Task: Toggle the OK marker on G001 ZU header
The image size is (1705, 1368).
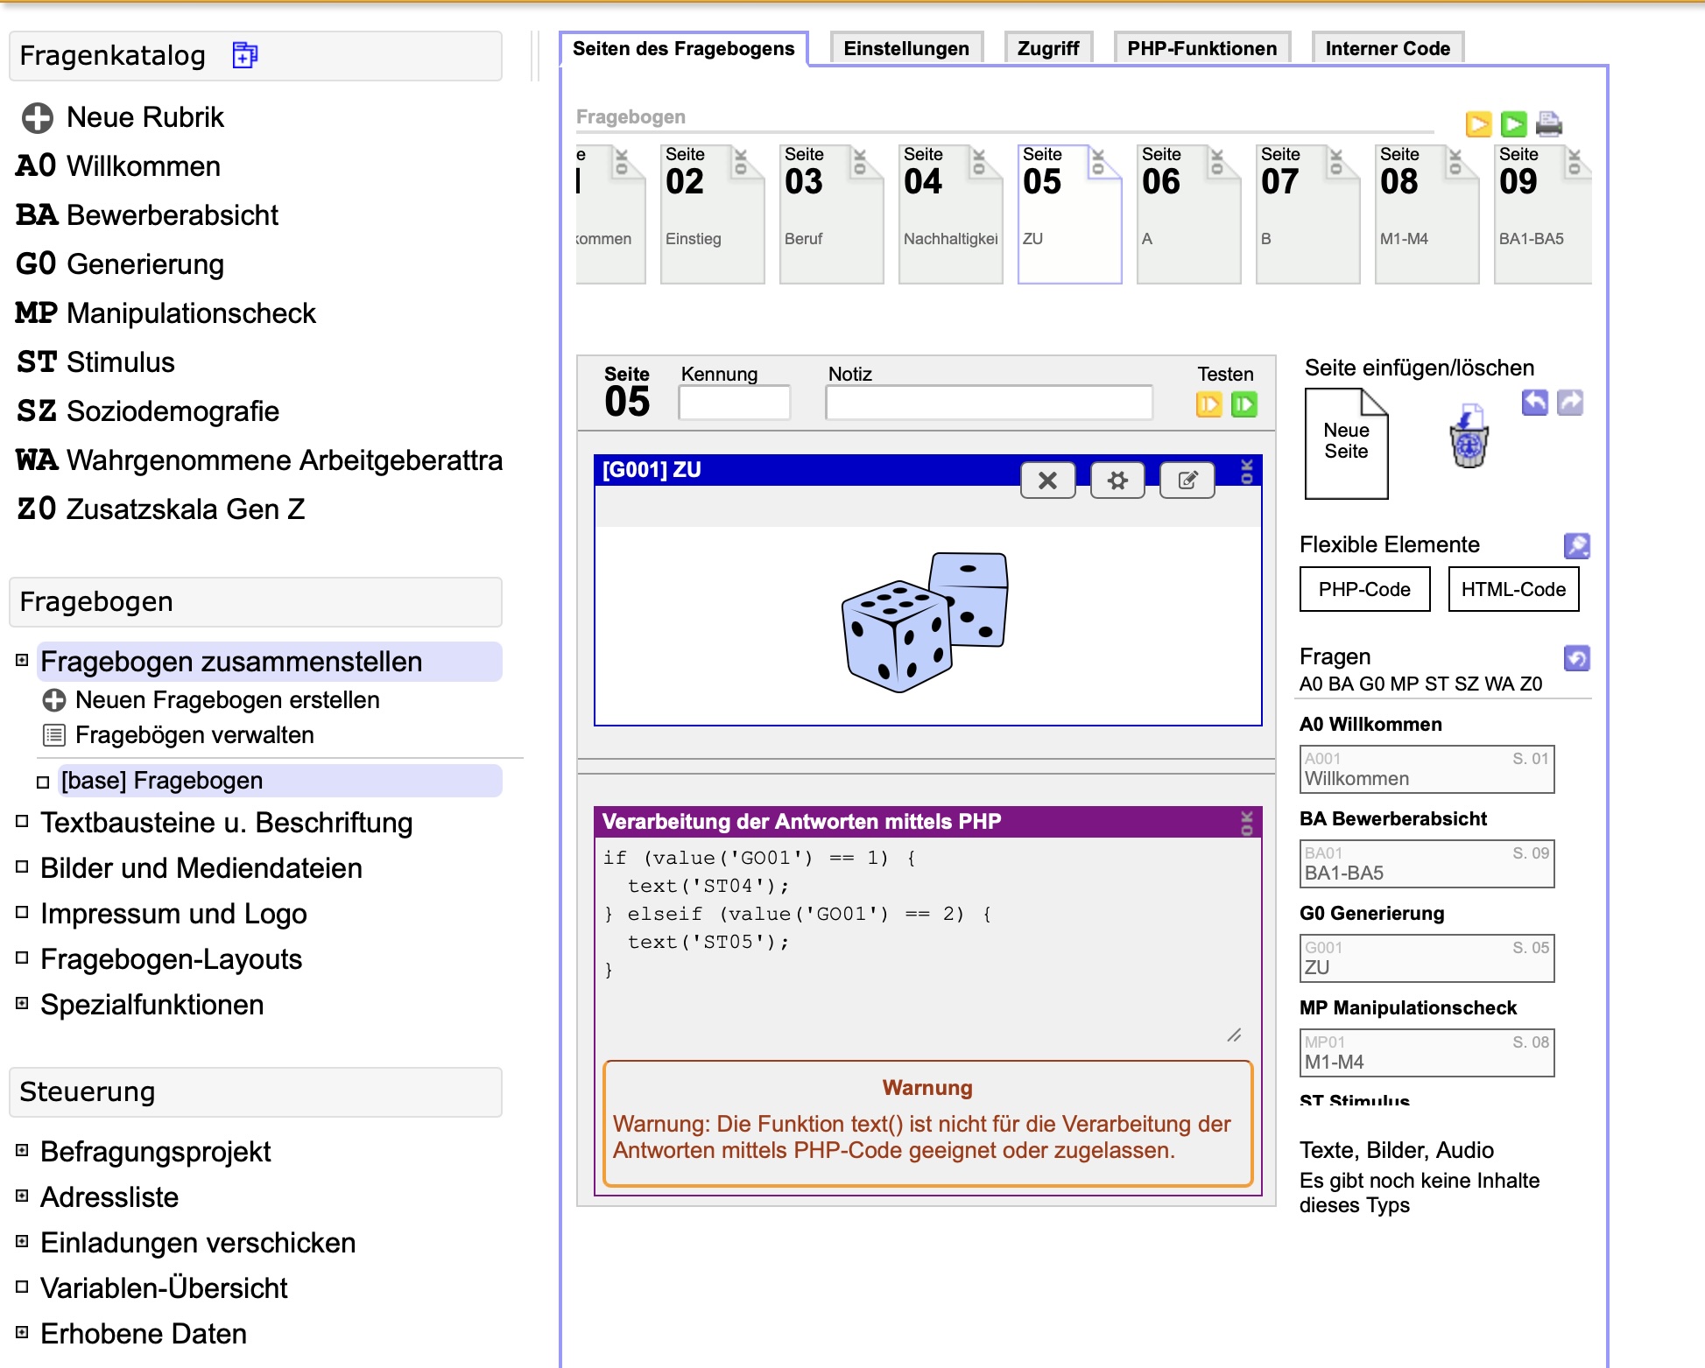Action: 1247,471
